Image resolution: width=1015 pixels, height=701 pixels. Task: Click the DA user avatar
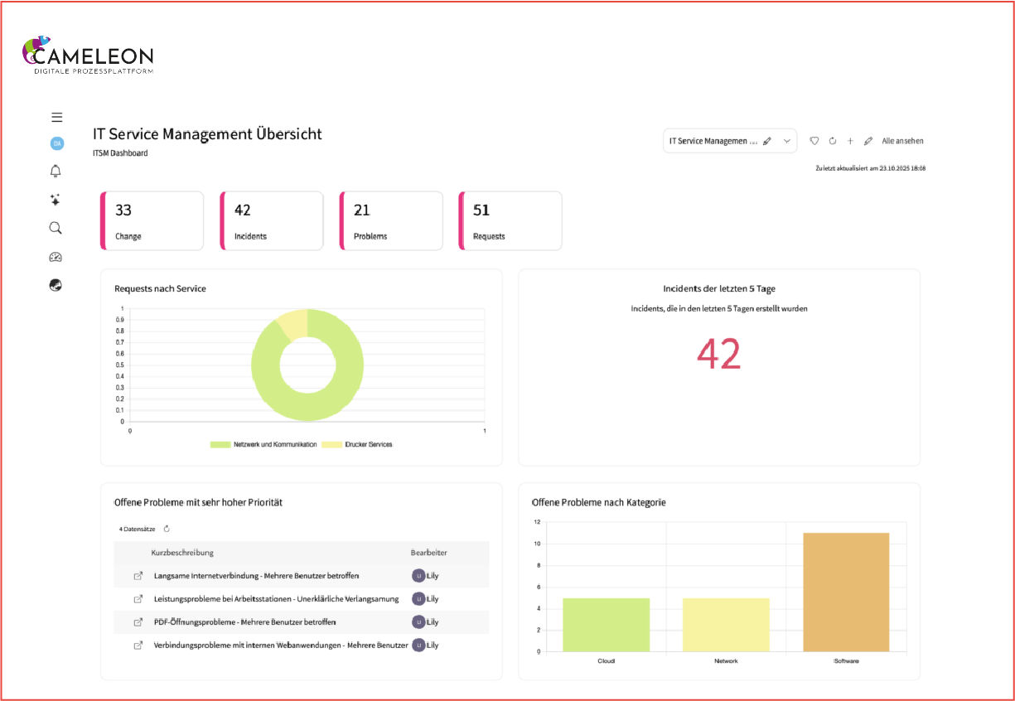pyautogui.click(x=56, y=143)
